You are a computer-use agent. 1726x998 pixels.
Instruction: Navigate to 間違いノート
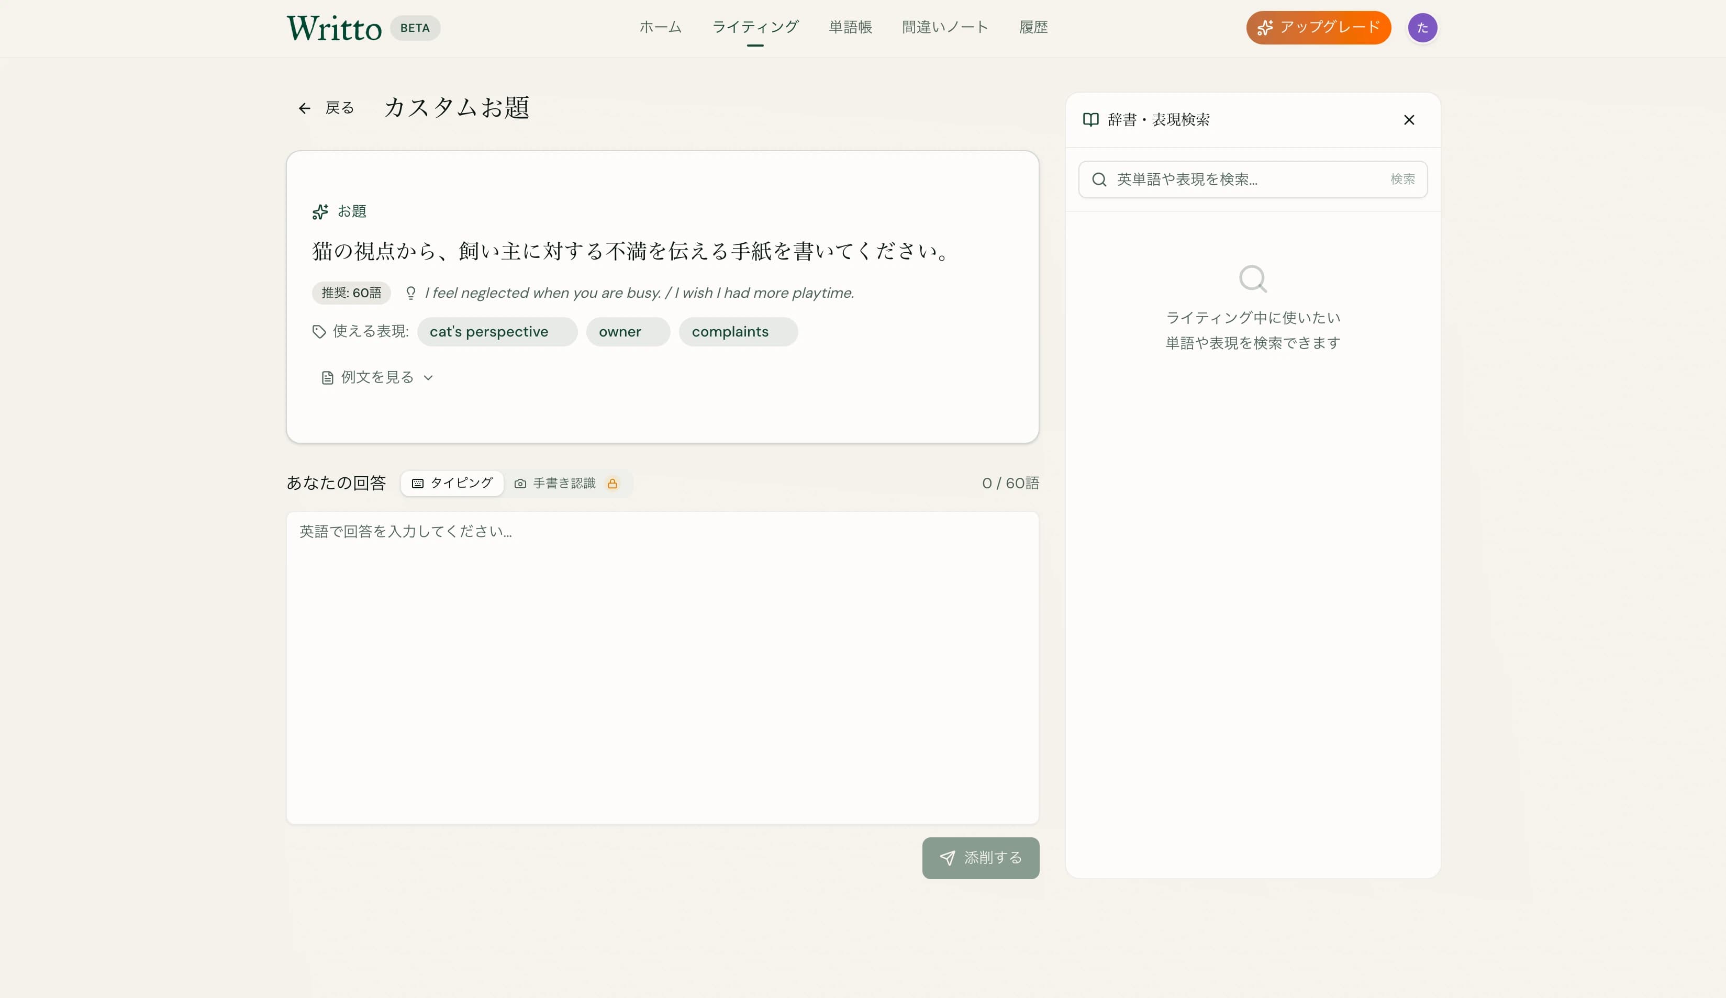point(944,27)
